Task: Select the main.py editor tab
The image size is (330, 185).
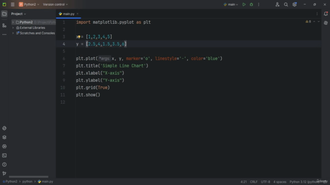Action: pyautogui.click(x=69, y=14)
